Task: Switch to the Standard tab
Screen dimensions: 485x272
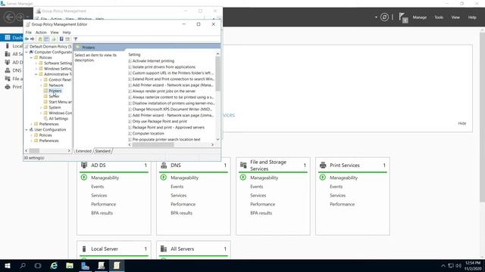Action: (102, 151)
